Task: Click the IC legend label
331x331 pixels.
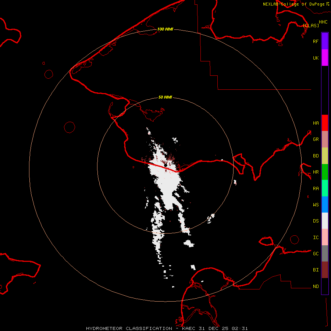Action: pyautogui.click(x=316, y=238)
